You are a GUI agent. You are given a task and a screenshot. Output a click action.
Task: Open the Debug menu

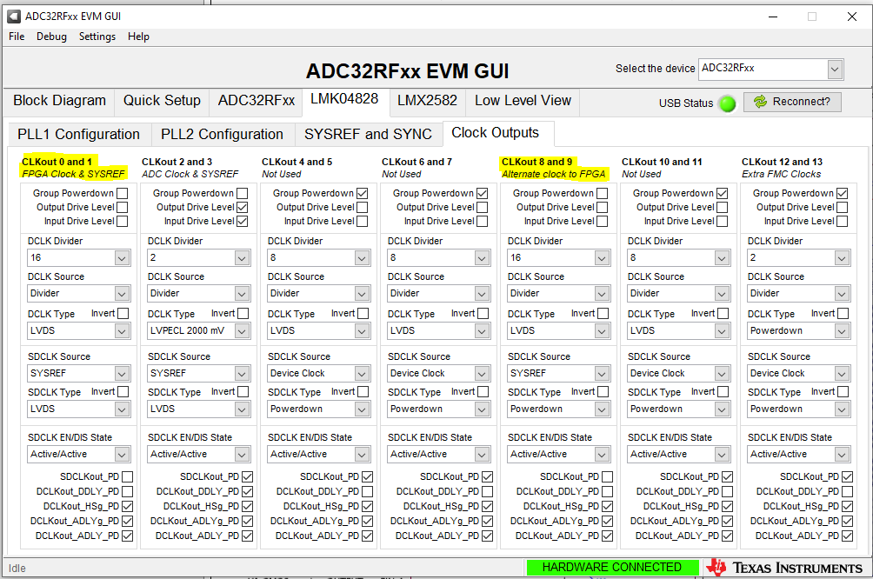[52, 37]
